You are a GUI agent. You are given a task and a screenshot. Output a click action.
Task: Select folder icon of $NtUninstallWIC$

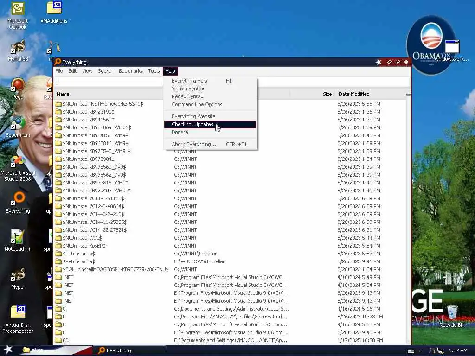(x=58, y=238)
